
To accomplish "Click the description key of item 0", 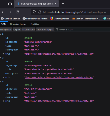I will click(x=12, y=50).
